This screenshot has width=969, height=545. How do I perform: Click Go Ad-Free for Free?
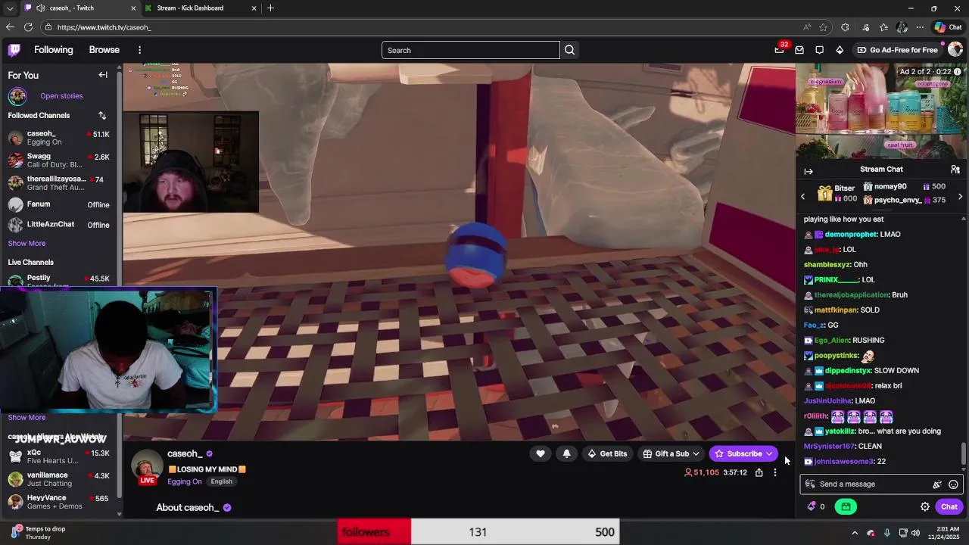(897, 50)
